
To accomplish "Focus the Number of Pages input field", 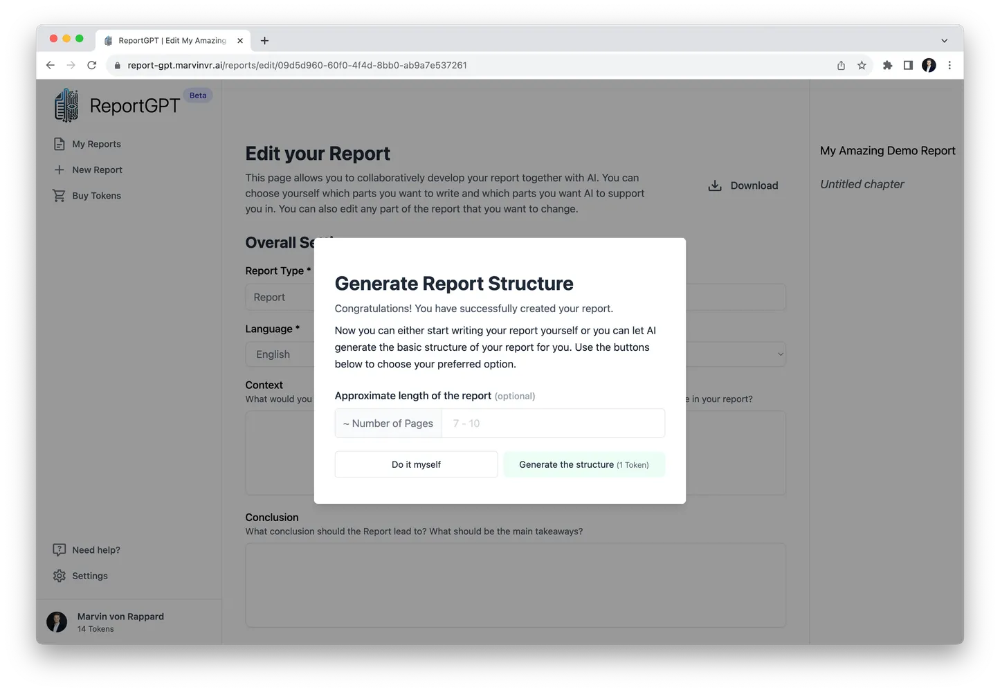I will coord(552,424).
